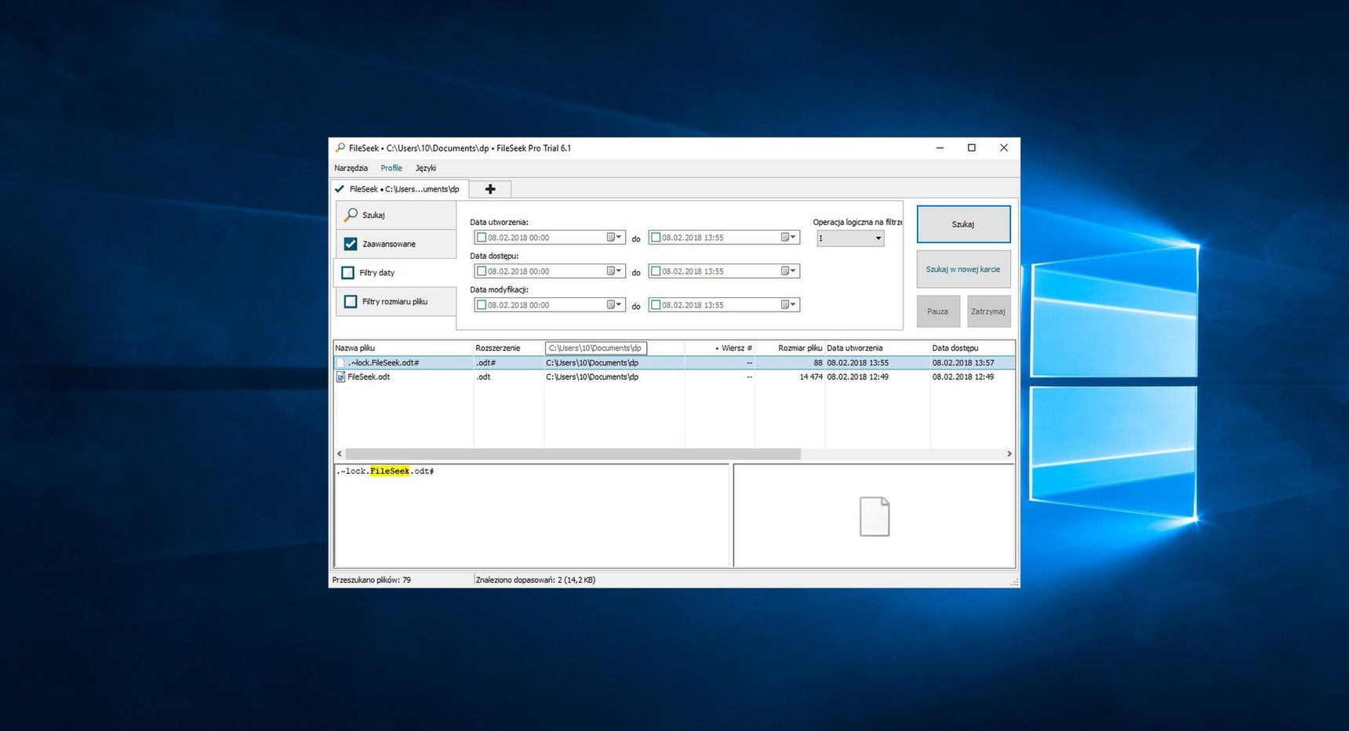This screenshot has height=731, width=1349.
Task: Open the Profile menu
Action: point(391,168)
